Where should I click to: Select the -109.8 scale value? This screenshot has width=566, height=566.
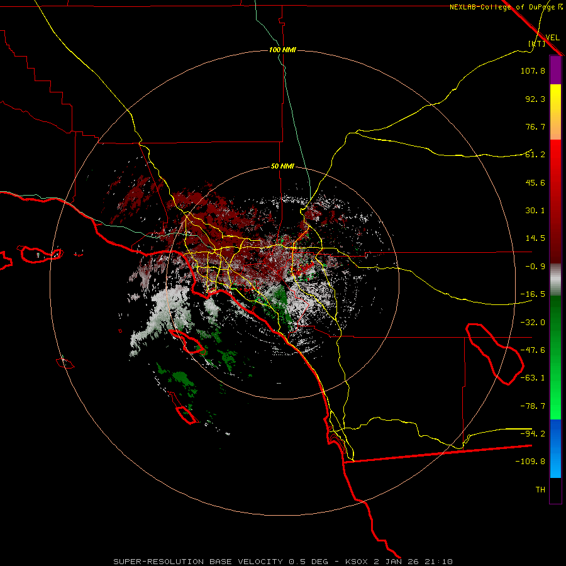[x=530, y=462]
